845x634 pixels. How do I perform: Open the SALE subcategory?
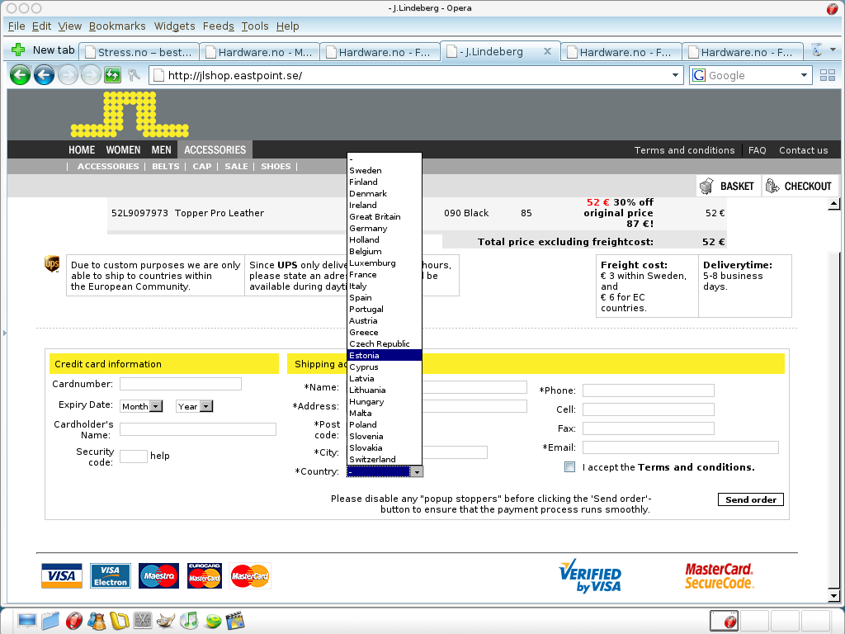point(237,167)
